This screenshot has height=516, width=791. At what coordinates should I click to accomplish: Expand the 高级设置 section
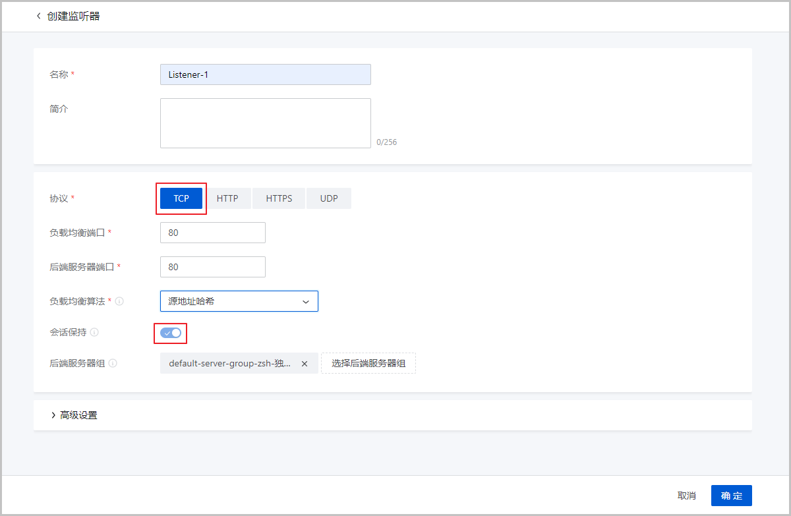[x=74, y=415]
